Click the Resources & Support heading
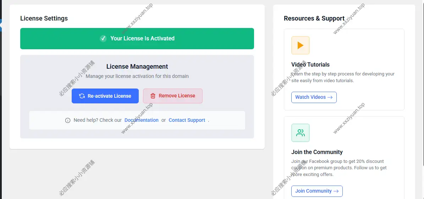424x199 pixels. click(x=314, y=18)
